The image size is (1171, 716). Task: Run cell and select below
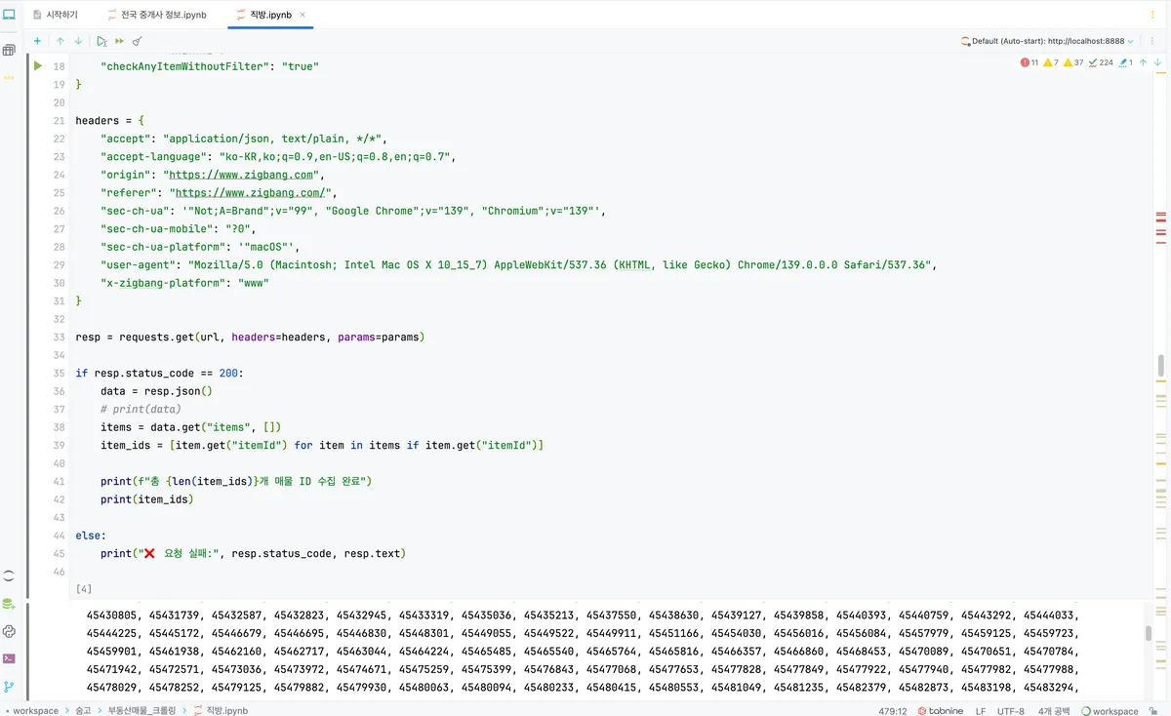pyautogui.click(x=101, y=41)
